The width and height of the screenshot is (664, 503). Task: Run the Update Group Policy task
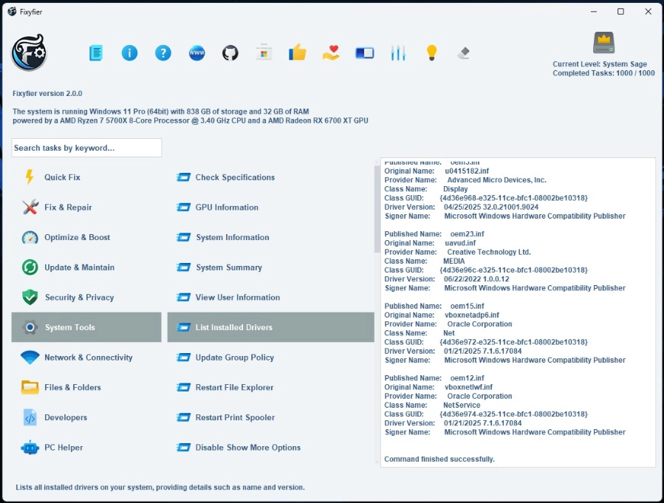coord(270,357)
